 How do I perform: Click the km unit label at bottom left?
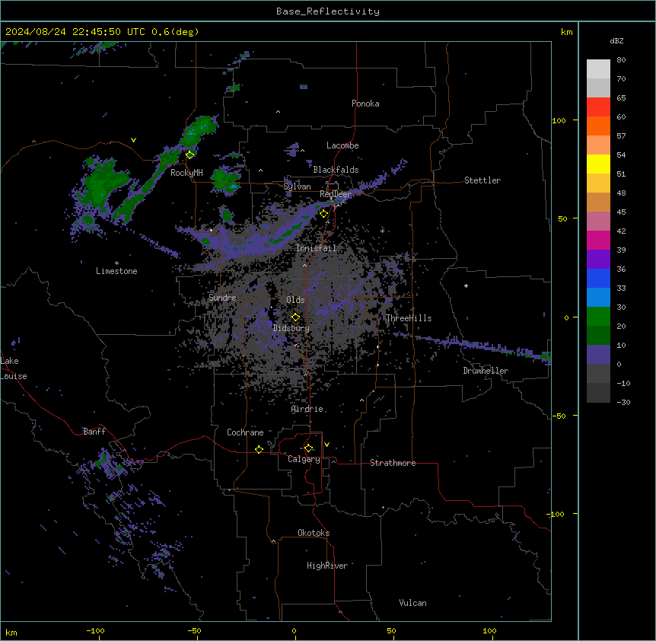click(11, 632)
